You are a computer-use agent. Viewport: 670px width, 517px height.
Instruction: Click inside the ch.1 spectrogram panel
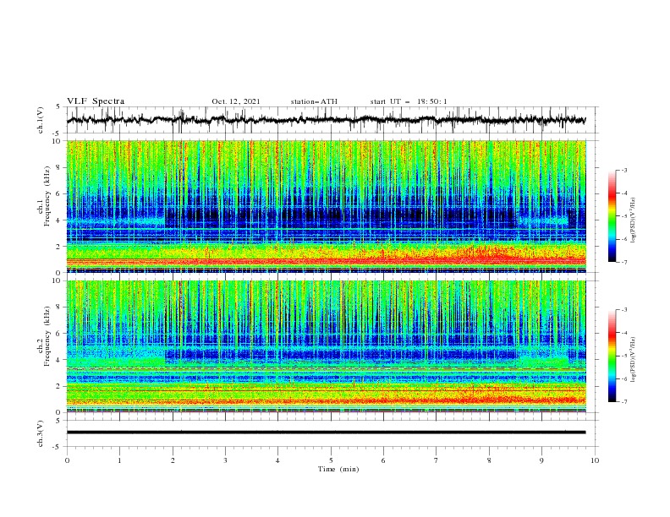click(x=327, y=206)
